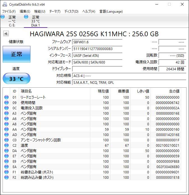Viewport: 189px width, 195px height.
Task: Click the empty drive letter field
Action: pyautogui.click(x=97, y=69)
